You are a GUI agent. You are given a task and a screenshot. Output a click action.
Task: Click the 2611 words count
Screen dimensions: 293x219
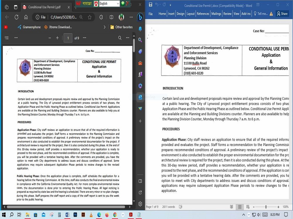(169, 207)
